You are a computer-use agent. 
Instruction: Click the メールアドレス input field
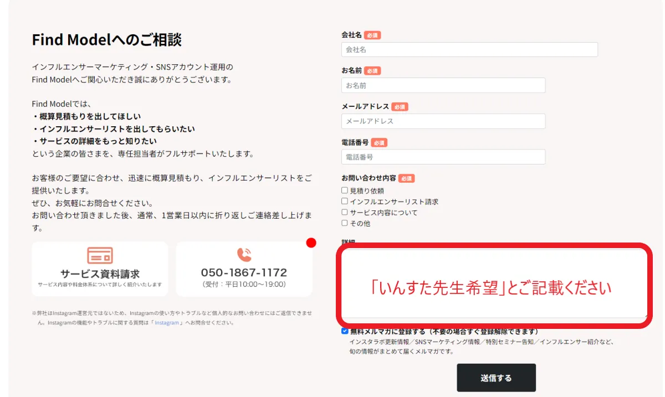click(442, 121)
